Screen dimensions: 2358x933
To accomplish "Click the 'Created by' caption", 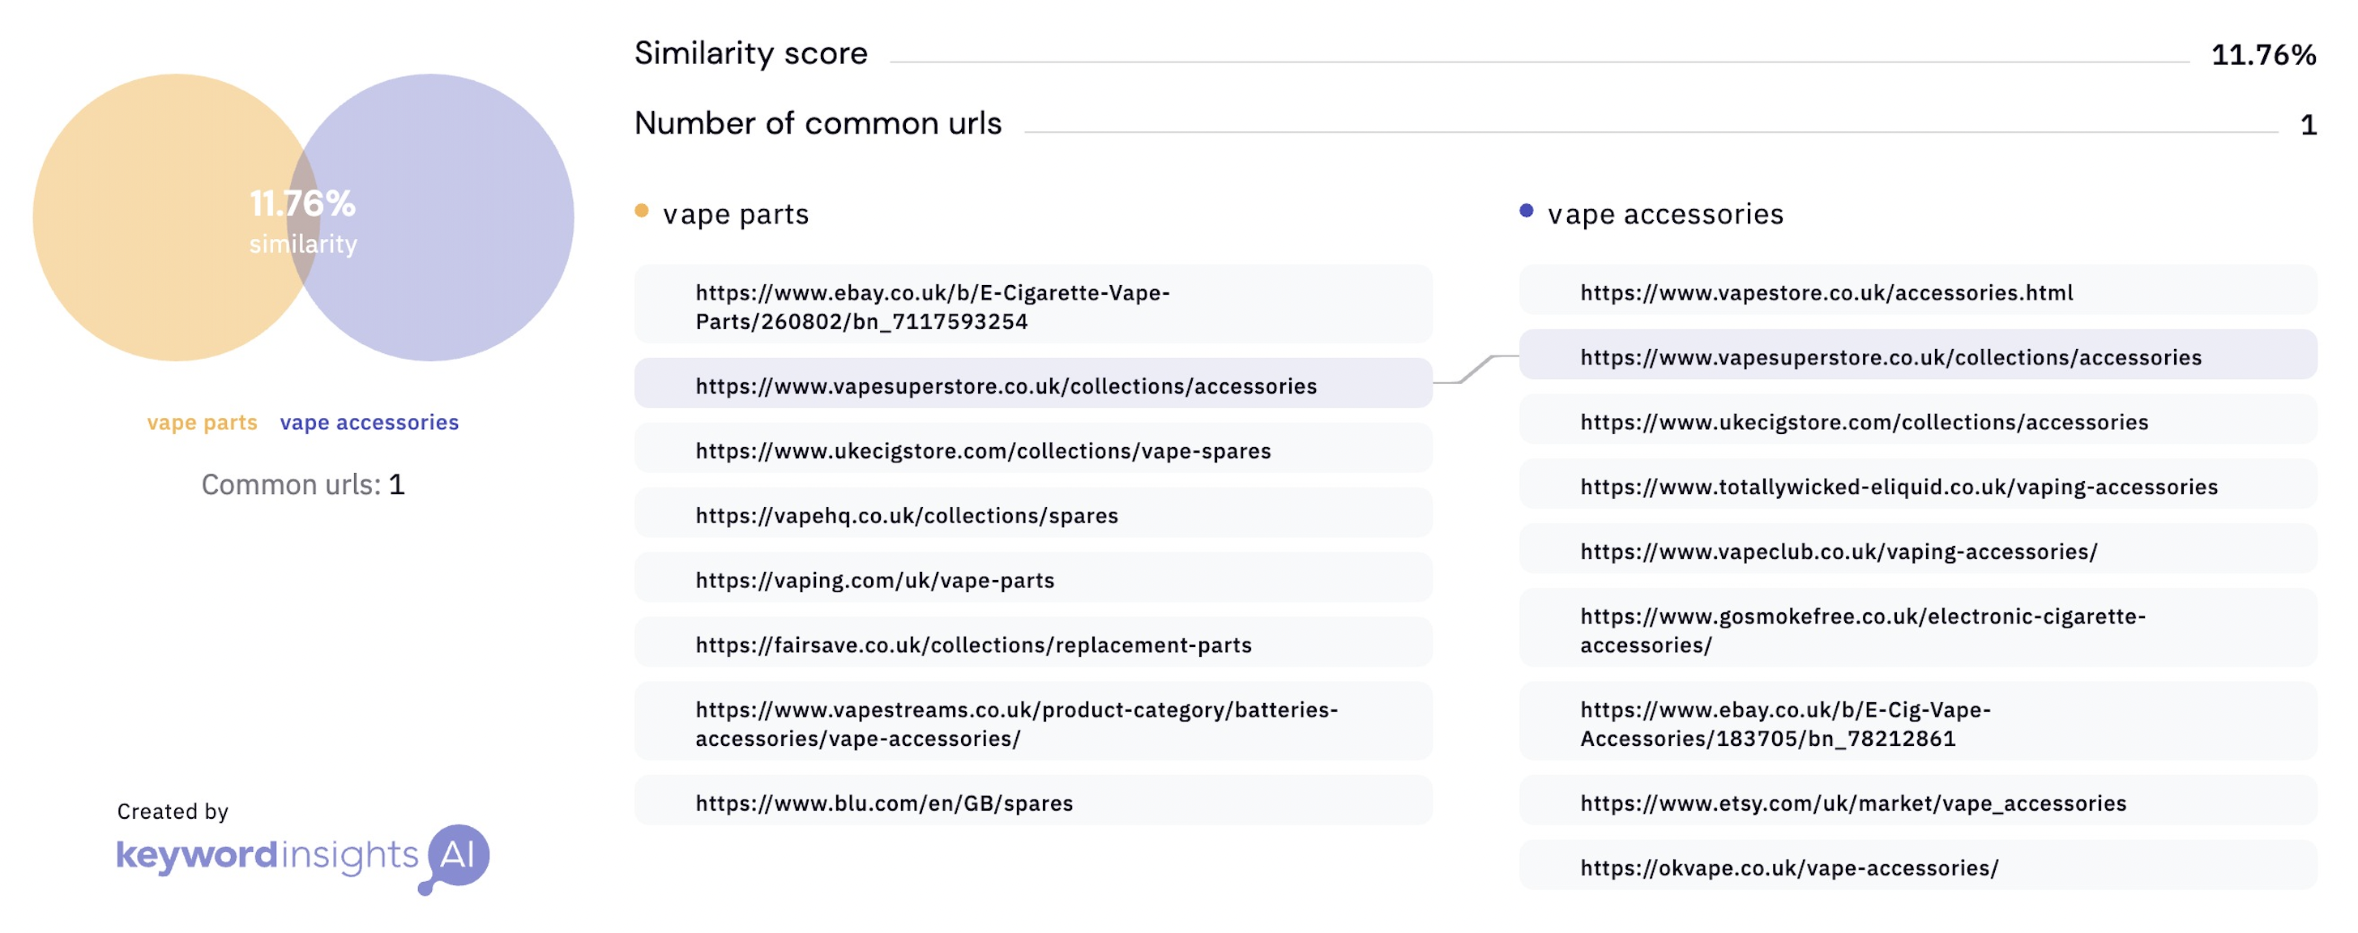I will (x=172, y=812).
